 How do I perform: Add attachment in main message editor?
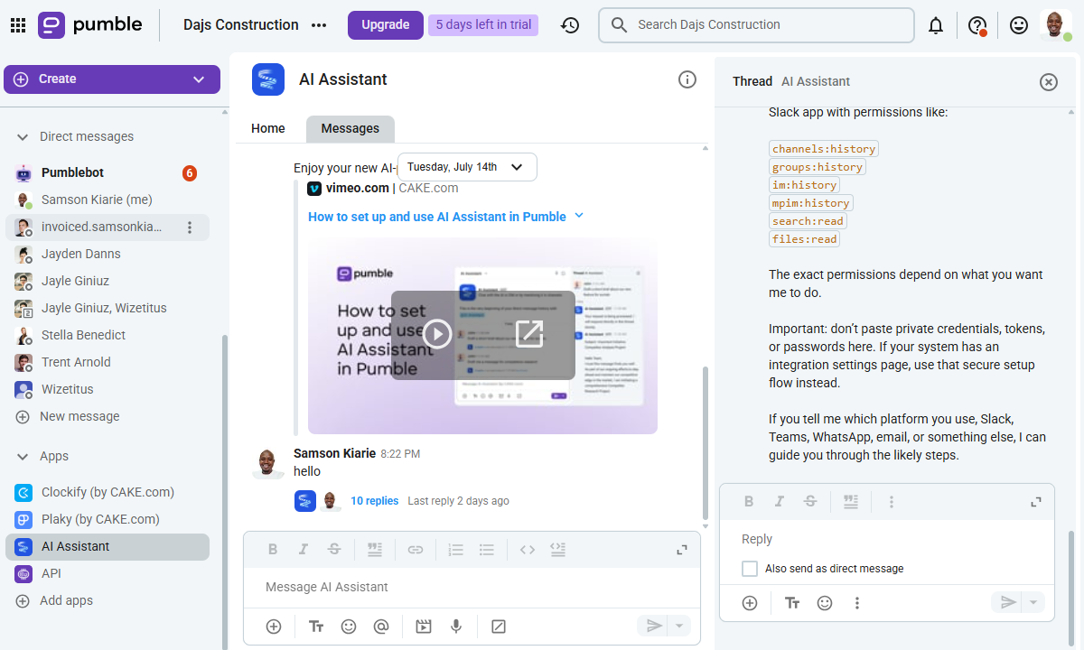pos(274,626)
